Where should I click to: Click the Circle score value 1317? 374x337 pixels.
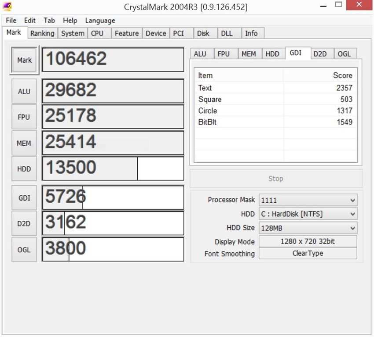(x=345, y=111)
